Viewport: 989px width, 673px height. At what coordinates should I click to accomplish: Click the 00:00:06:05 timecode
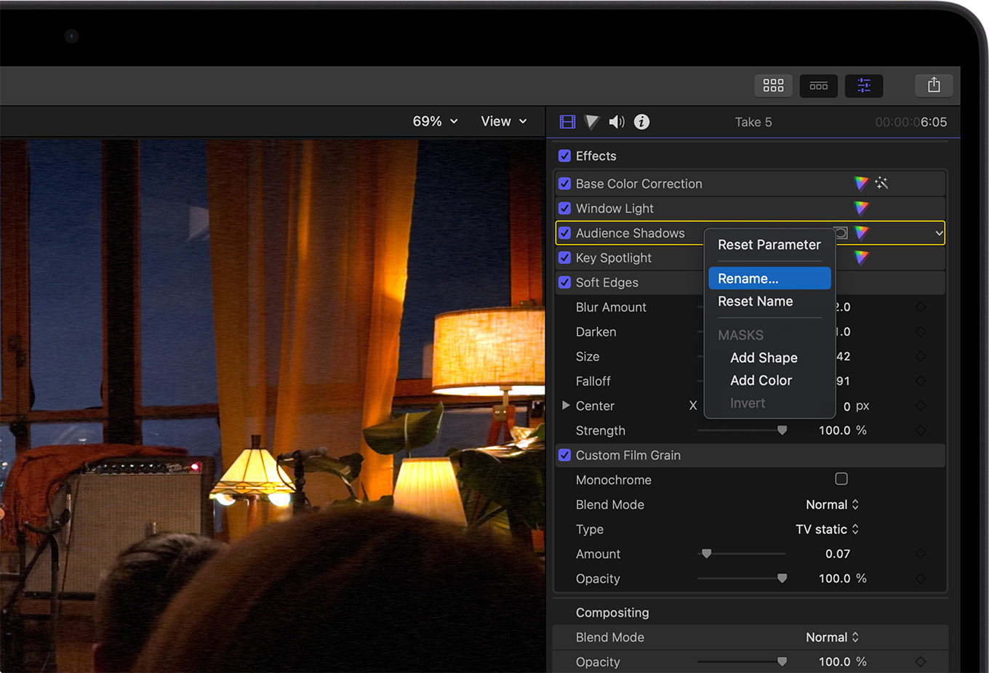[911, 122]
